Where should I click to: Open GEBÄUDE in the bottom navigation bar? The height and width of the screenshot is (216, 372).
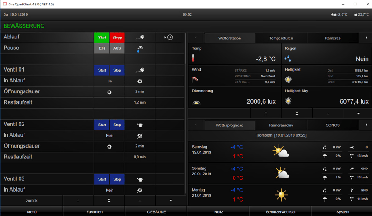pyautogui.click(x=156, y=211)
